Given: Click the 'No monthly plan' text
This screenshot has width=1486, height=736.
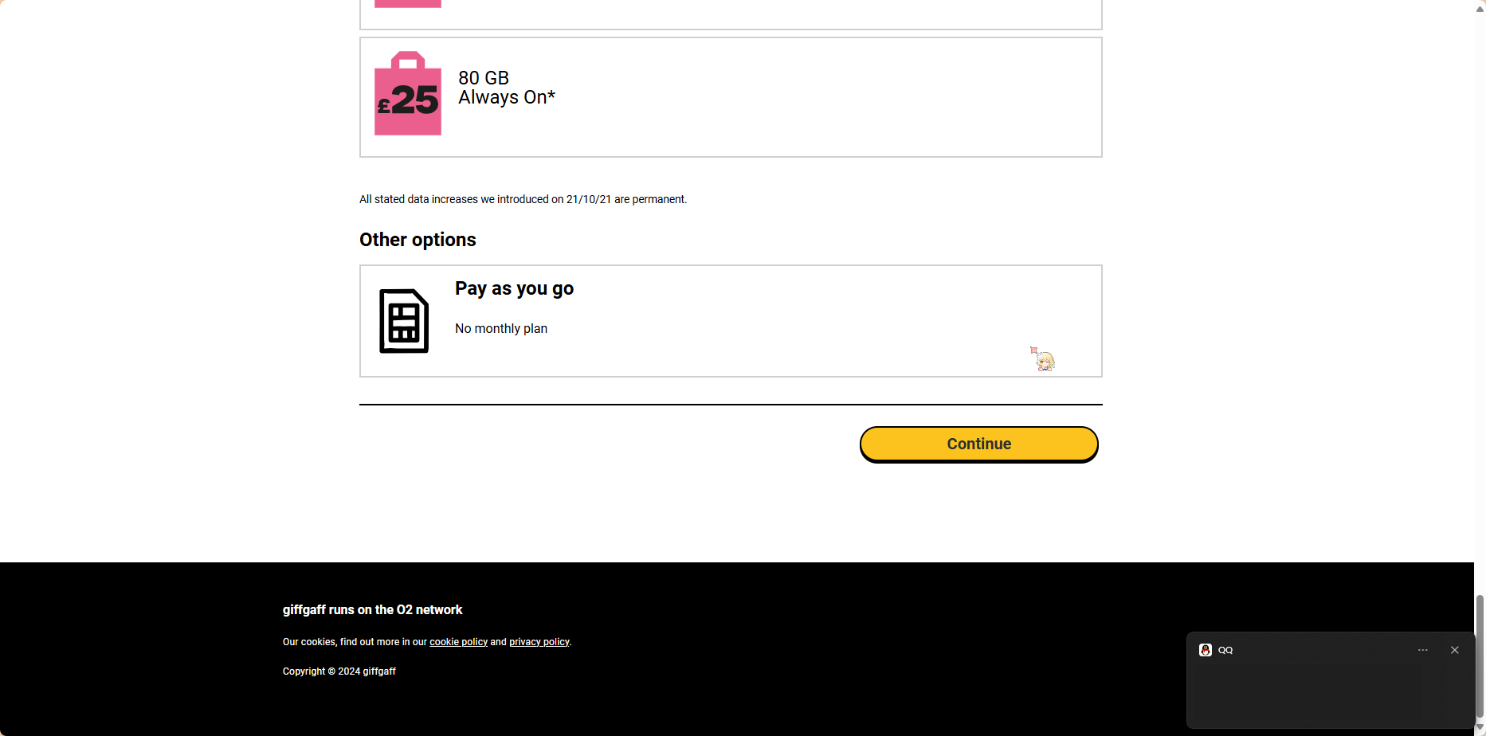Looking at the screenshot, I should 500,328.
